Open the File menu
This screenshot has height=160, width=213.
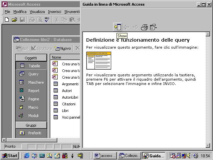[7, 12]
